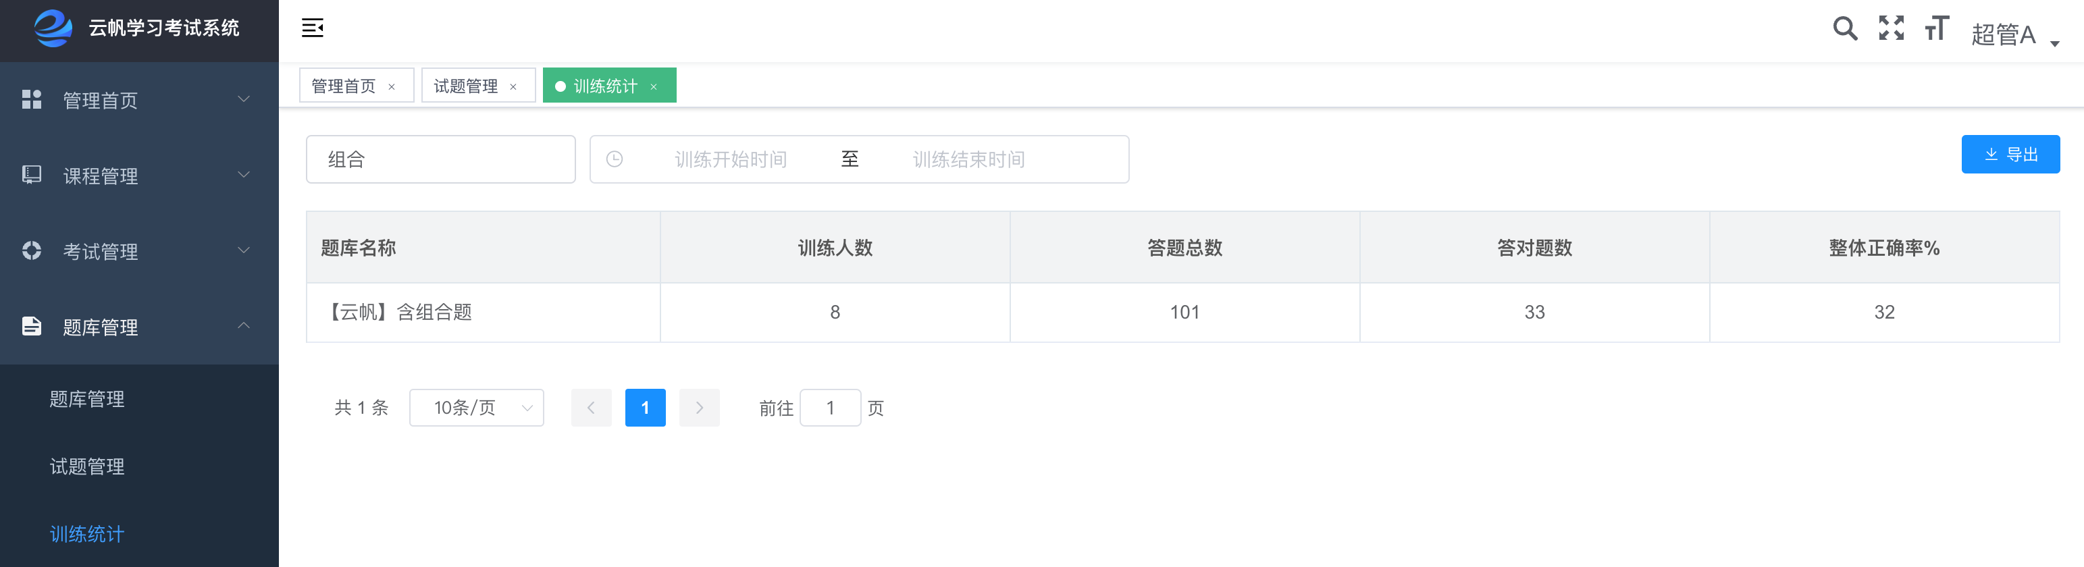Image resolution: width=2084 pixels, height=567 pixels.
Task: Click the 云帆 logo icon
Action: pyautogui.click(x=53, y=28)
